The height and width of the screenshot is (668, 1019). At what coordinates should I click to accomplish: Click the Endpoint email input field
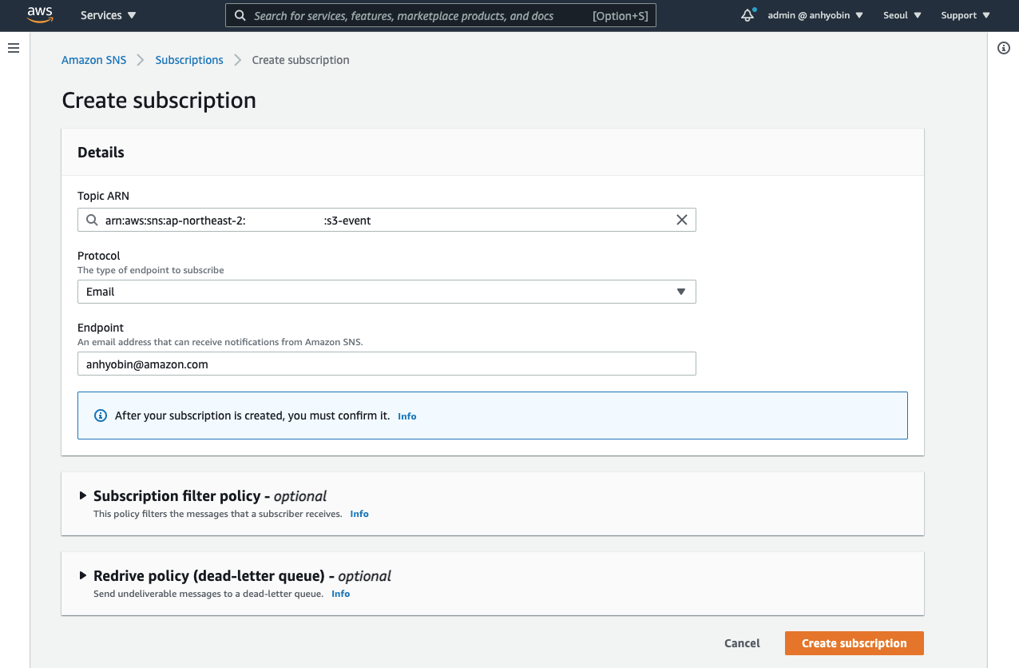[x=387, y=364]
